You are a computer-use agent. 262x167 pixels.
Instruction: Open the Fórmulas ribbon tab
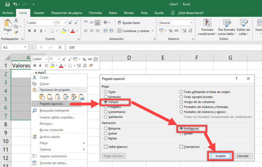tap(96, 13)
